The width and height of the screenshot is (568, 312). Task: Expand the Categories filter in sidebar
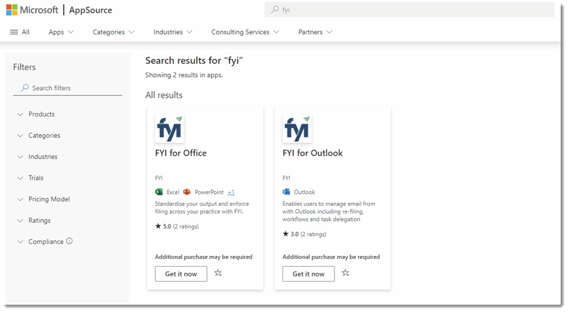(39, 136)
